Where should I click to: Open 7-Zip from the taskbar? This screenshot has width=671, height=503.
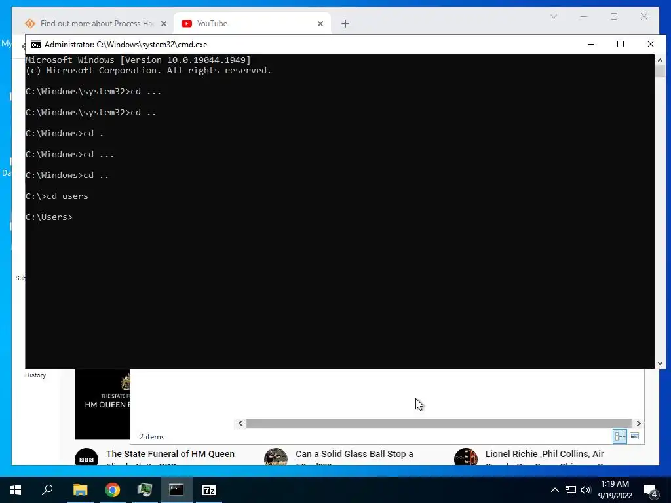(209, 490)
